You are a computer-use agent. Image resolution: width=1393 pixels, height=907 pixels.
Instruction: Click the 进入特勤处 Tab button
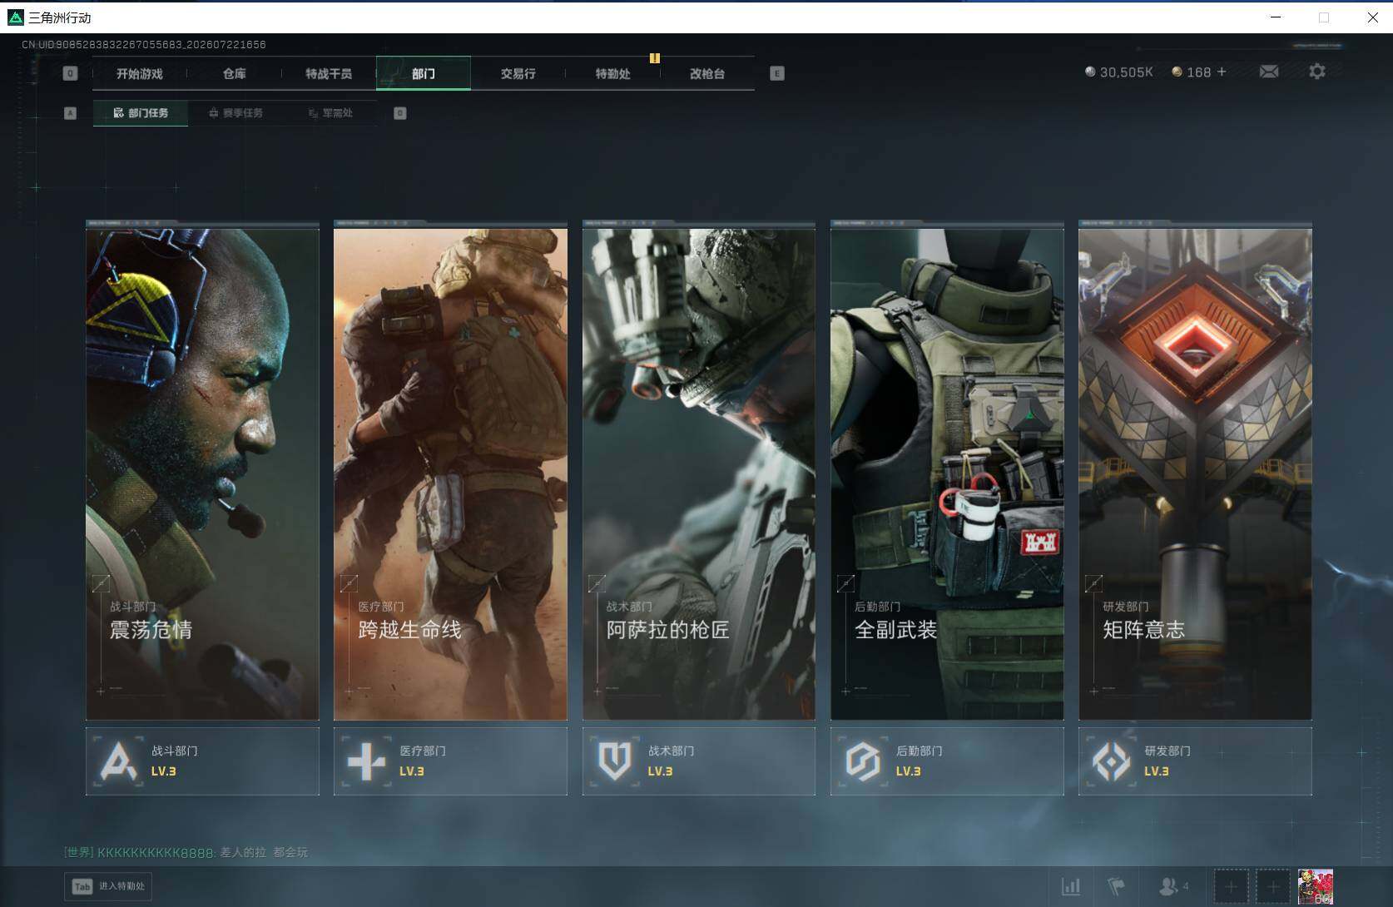[x=108, y=886]
